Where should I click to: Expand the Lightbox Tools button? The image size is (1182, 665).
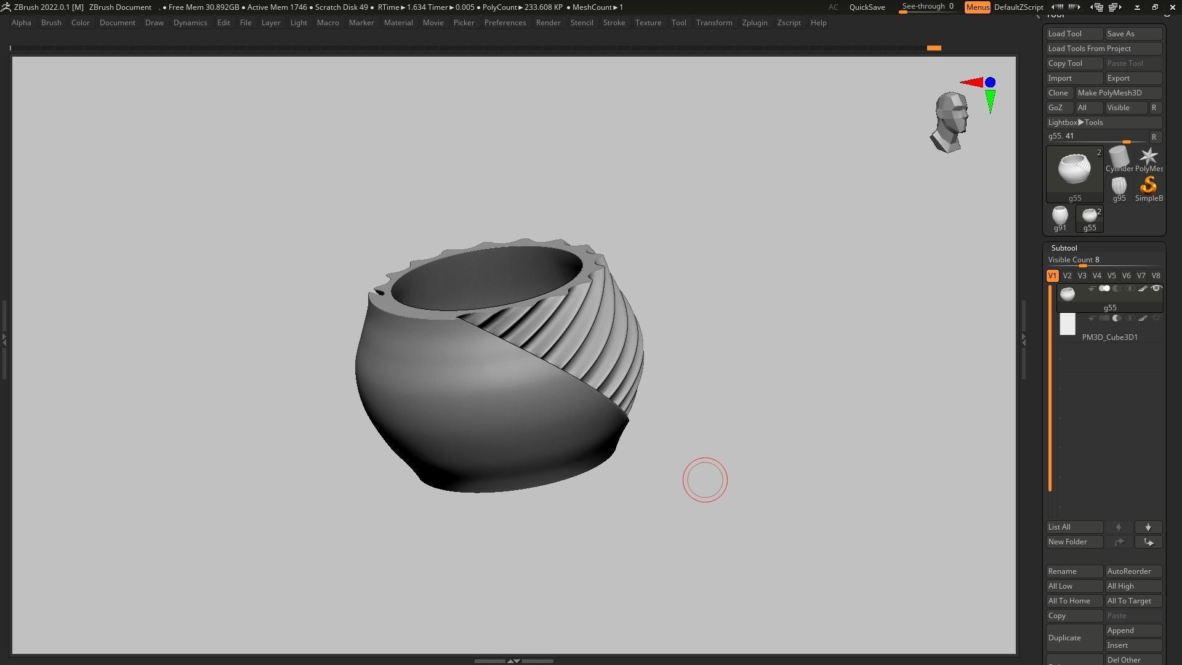1104,123
